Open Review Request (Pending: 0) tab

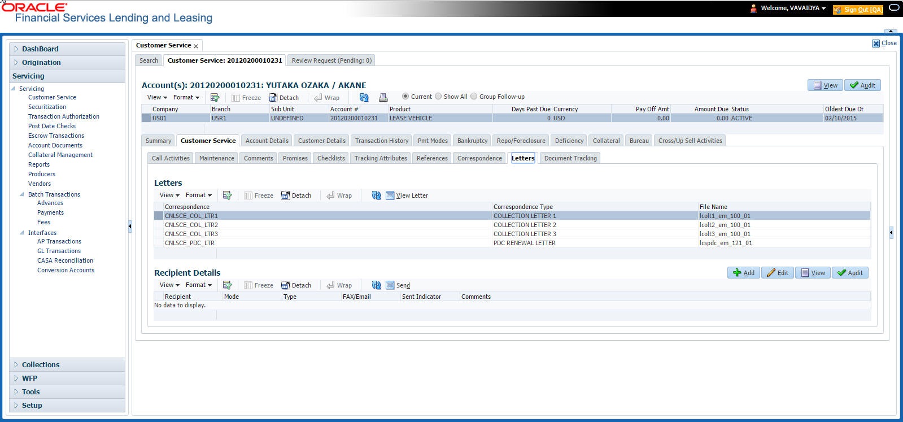pyautogui.click(x=331, y=60)
